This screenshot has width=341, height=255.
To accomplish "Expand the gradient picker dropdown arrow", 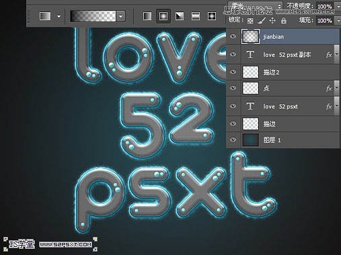I will point(121,16).
